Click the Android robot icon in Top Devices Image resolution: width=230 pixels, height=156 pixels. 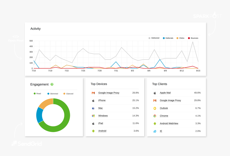pyautogui.click(x=93, y=131)
